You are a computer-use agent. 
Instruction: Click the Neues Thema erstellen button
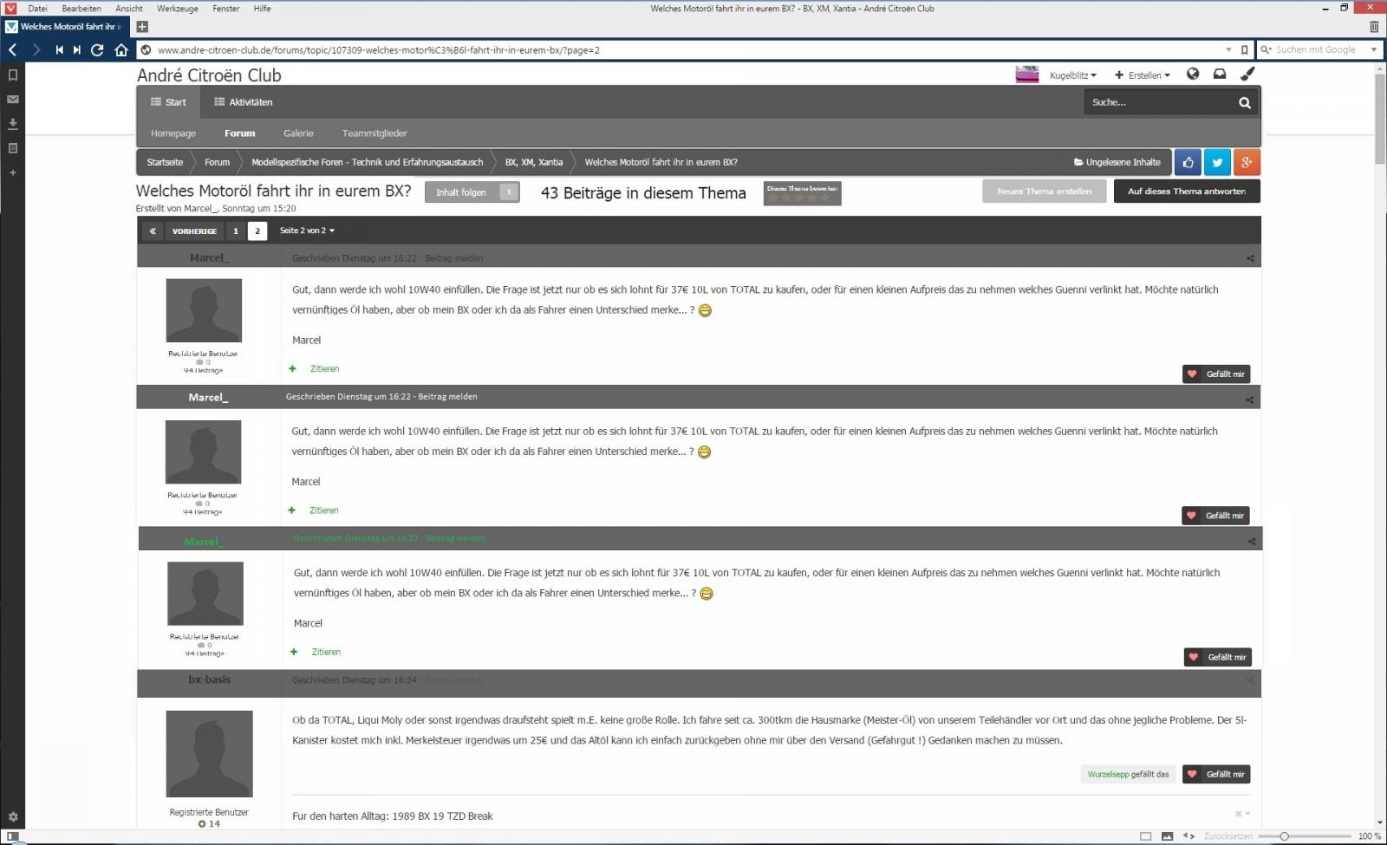pyautogui.click(x=1045, y=192)
